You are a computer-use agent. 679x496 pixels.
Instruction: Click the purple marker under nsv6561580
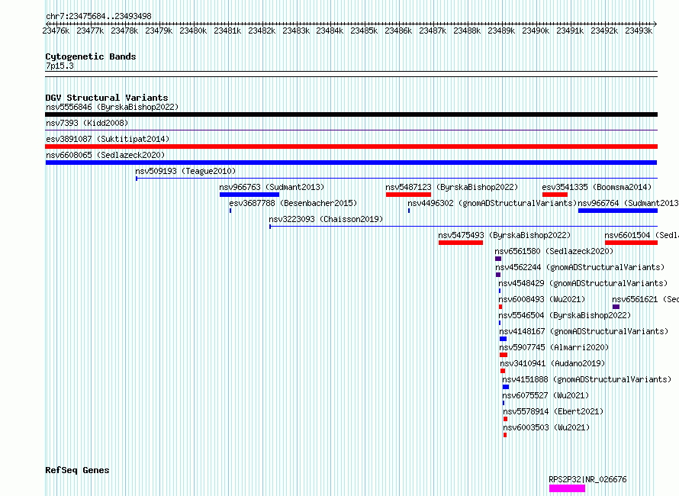(498, 259)
